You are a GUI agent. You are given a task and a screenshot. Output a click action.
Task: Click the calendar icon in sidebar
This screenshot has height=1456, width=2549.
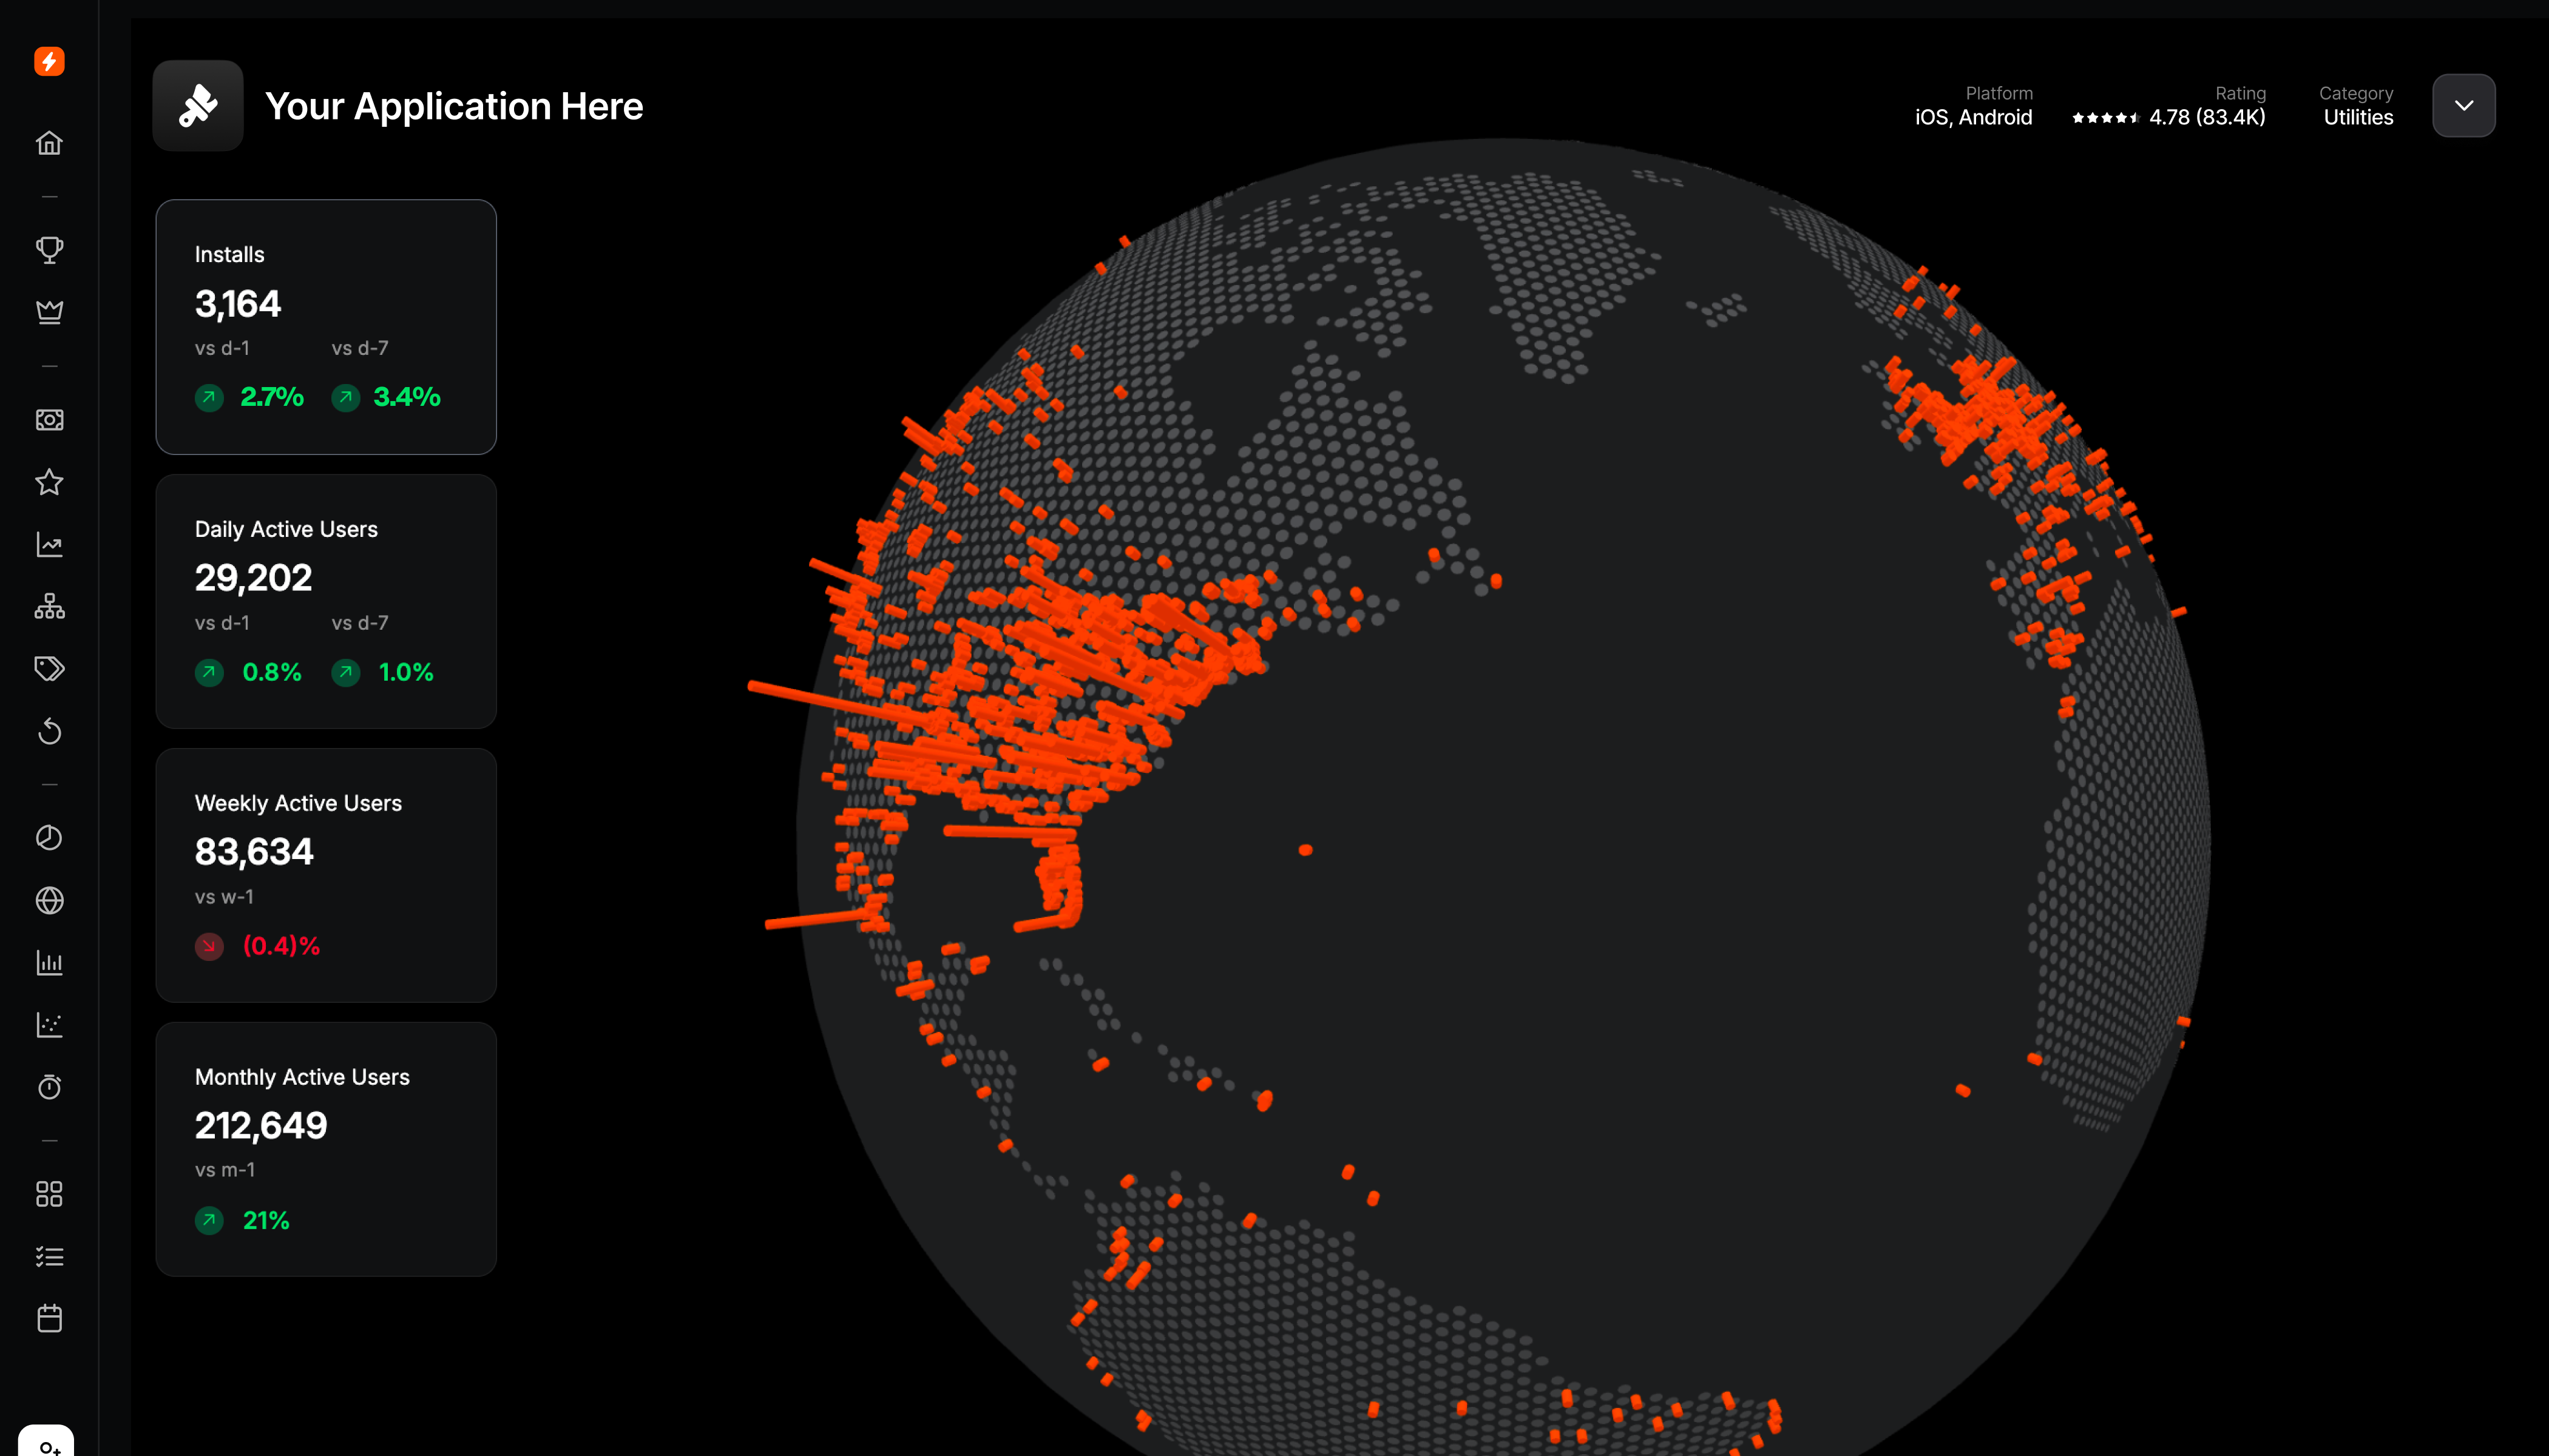[49, 1318]
